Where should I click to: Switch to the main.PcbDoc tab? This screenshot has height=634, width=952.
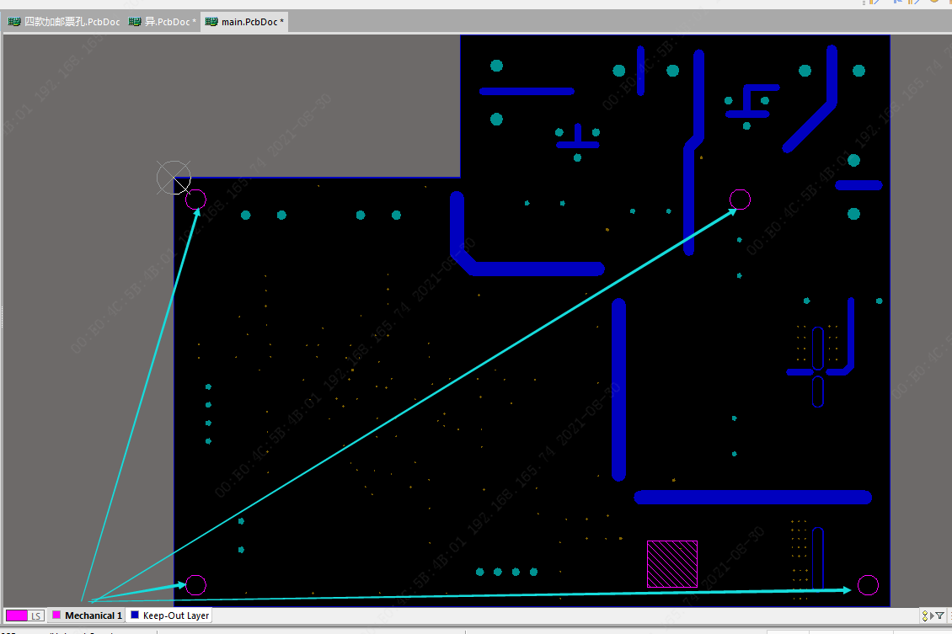click(252, 22)
